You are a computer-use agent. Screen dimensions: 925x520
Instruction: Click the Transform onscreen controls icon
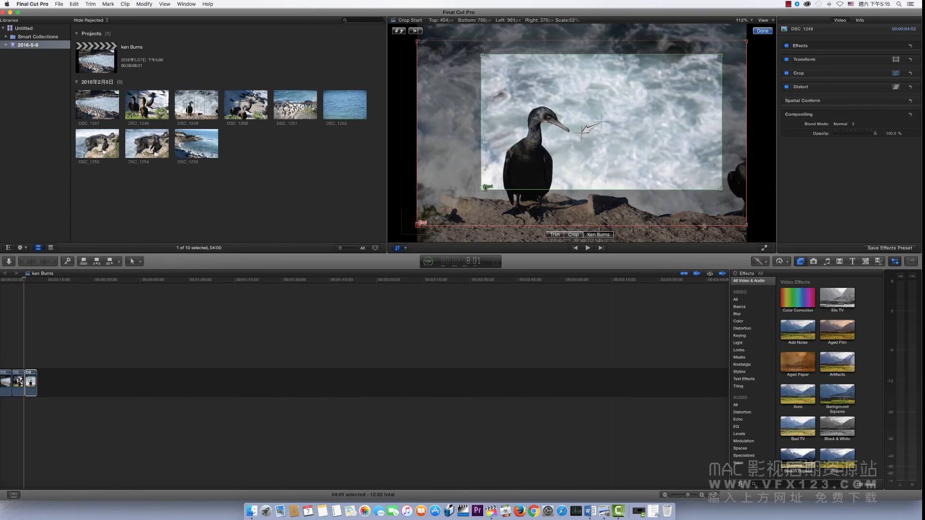[896, 59]
